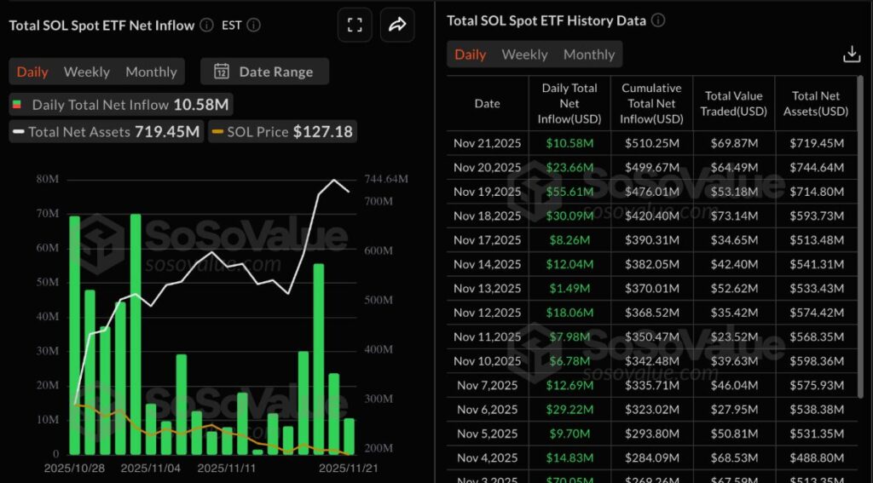The width and height of the screenshot is (873, 483).
Task: Switch chart to Weekly view
Action: tap(86, 72)
